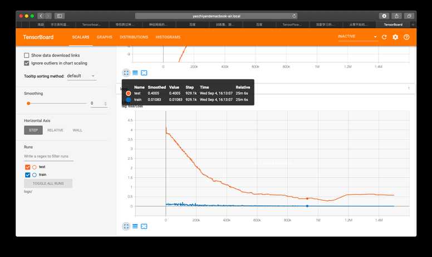The image size is (432, 257).
Task: Expand the top partially visible chart to full size
Action: [126, 73]
